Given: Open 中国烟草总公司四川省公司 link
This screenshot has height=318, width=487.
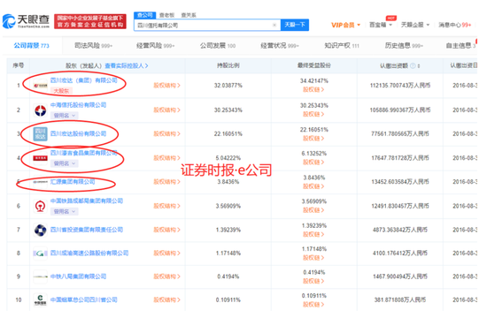Looking at the screenshot, I should tap(84, 299).
